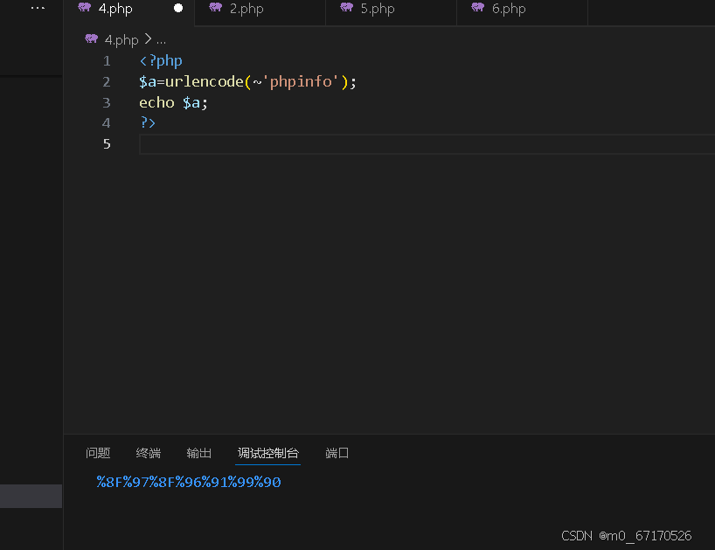Click the m0_67170526 username link
Screen dimensions: 715x550
point(644,535)
